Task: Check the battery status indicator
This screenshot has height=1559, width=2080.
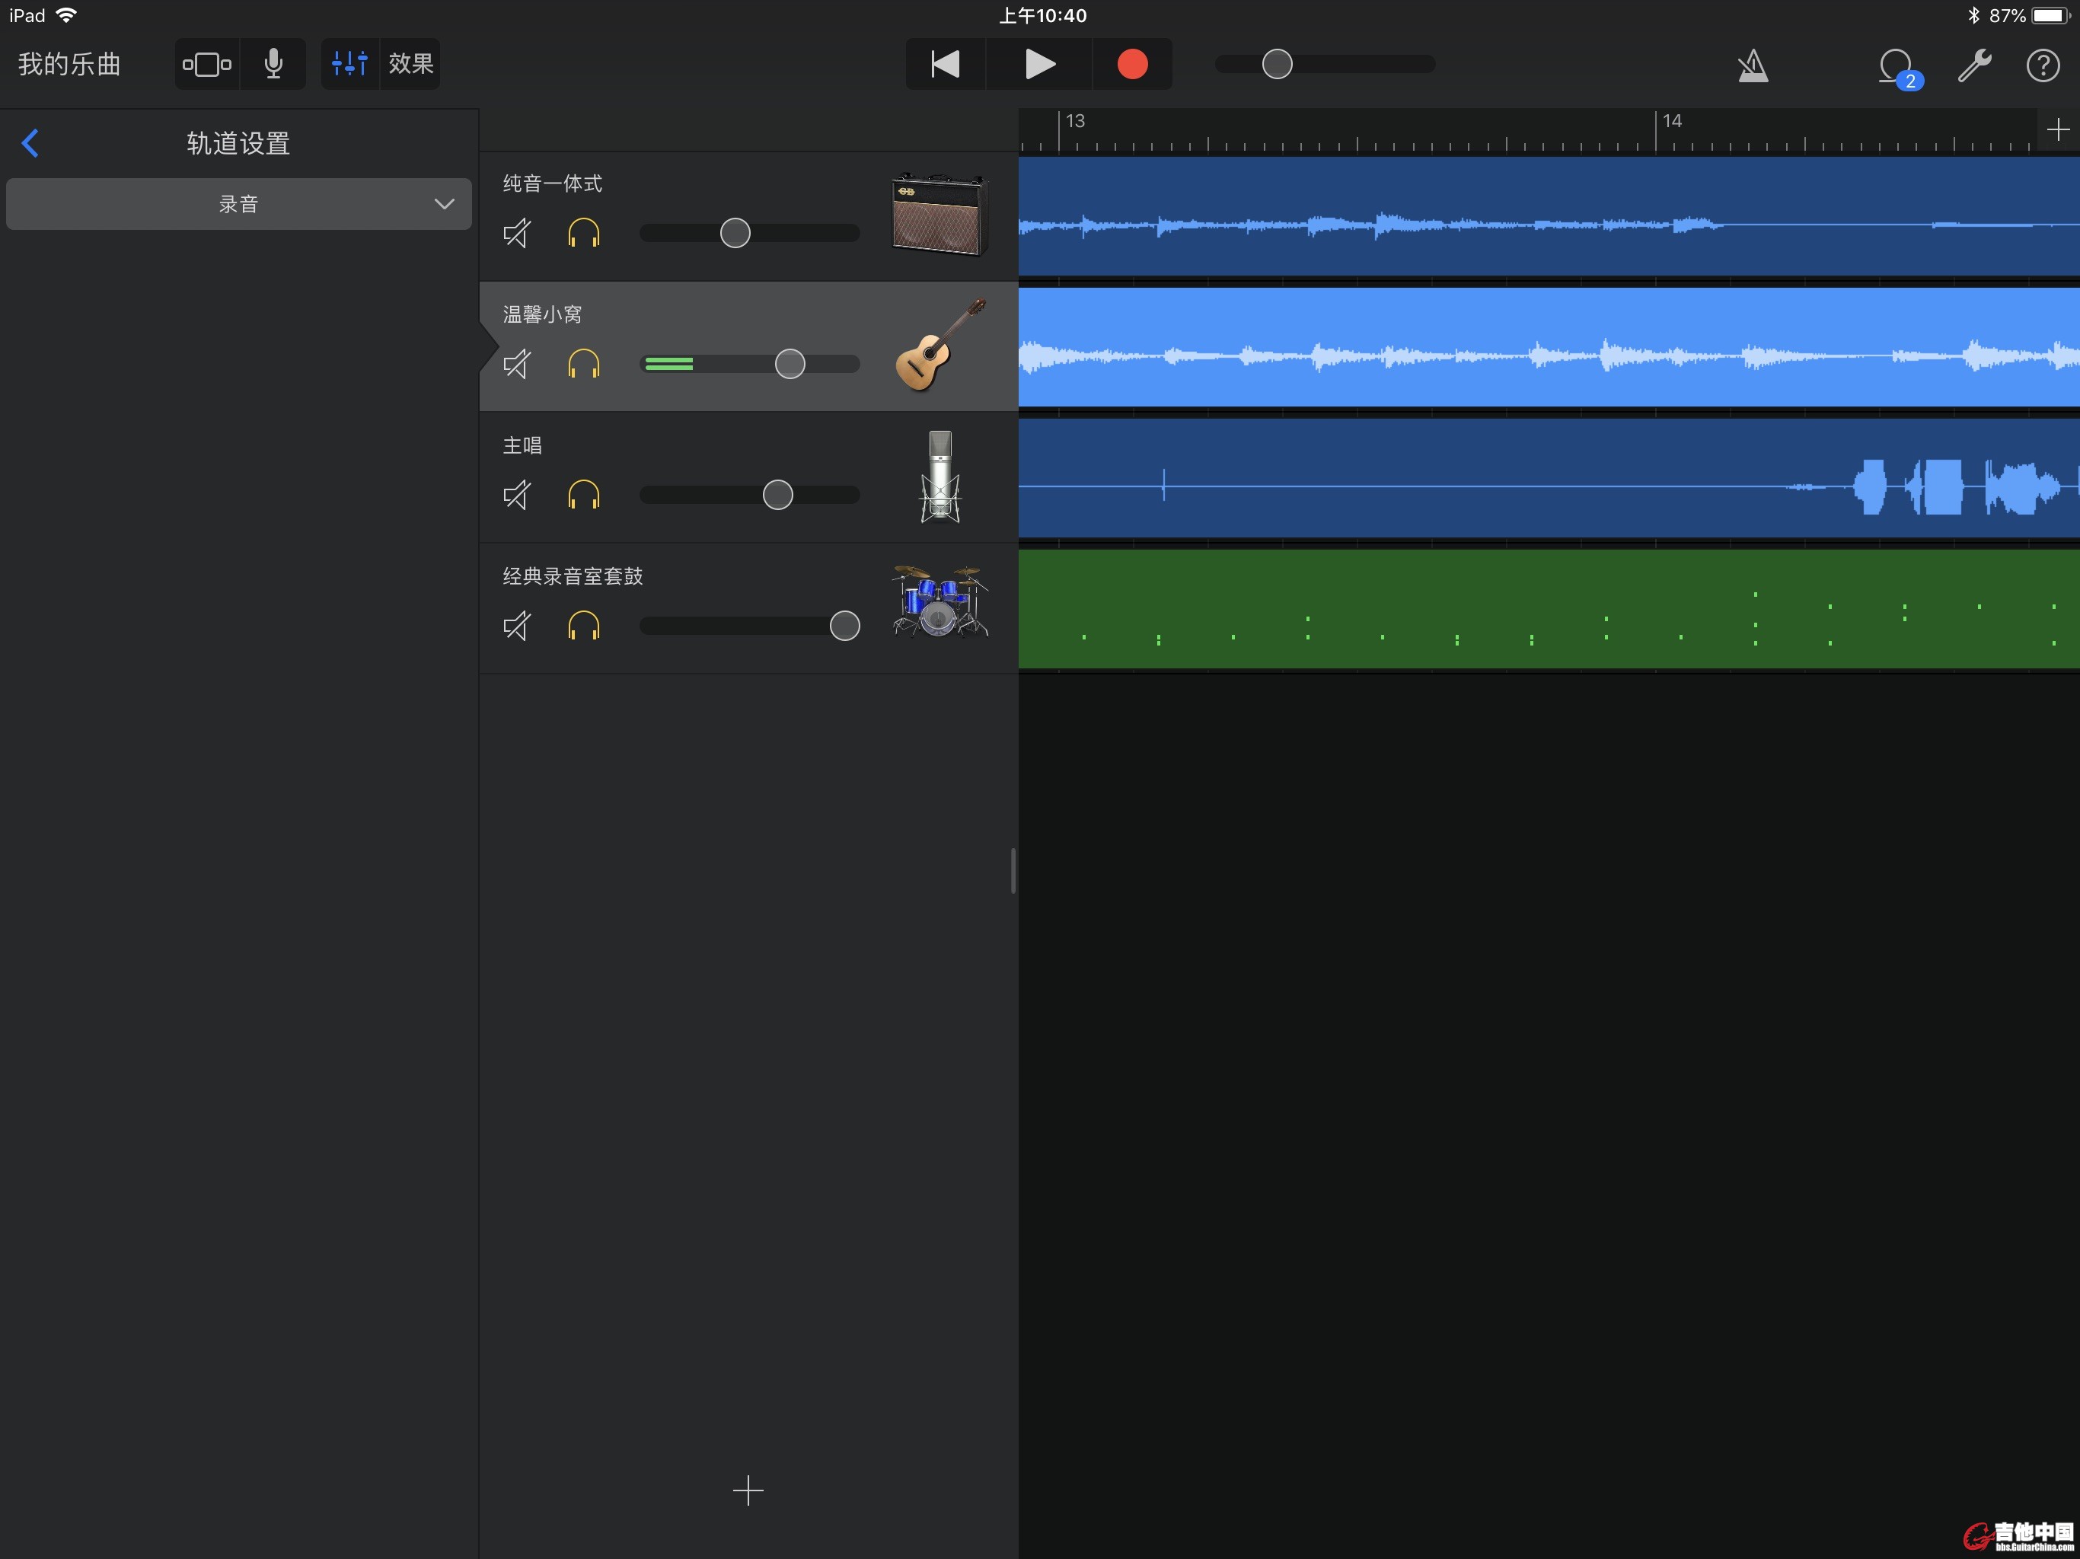Action: pyautogui.click(x=2050, y=15)
